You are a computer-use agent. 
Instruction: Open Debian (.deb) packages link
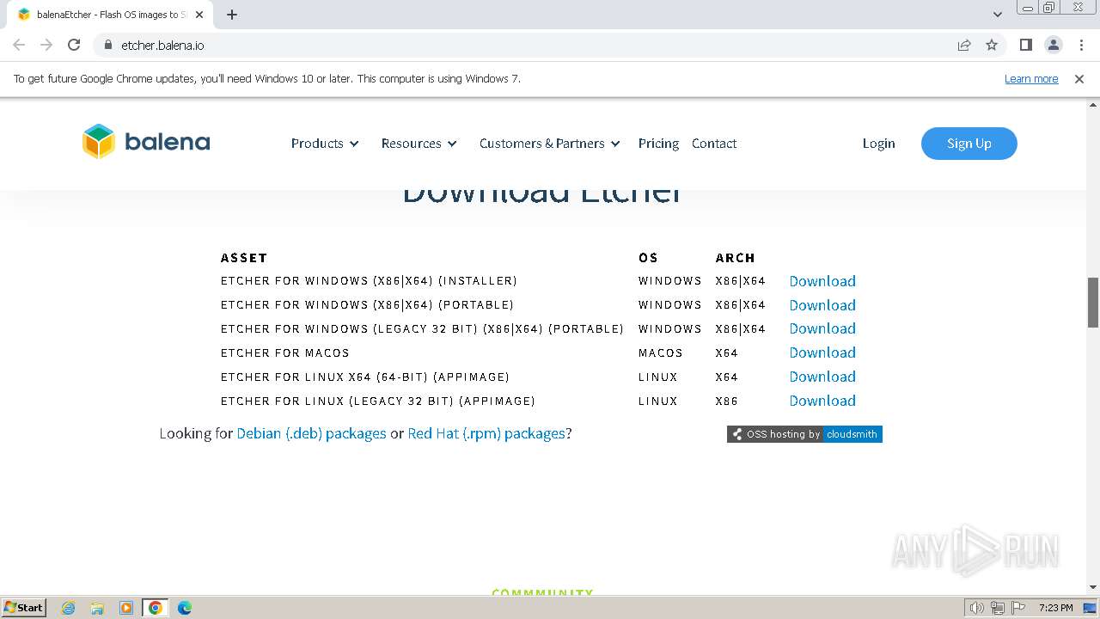point(311,433)
